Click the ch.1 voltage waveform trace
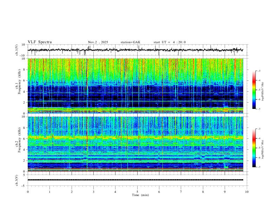Viewport: 278px width, 215px height. pyautogui.click(x=135, y=50)
